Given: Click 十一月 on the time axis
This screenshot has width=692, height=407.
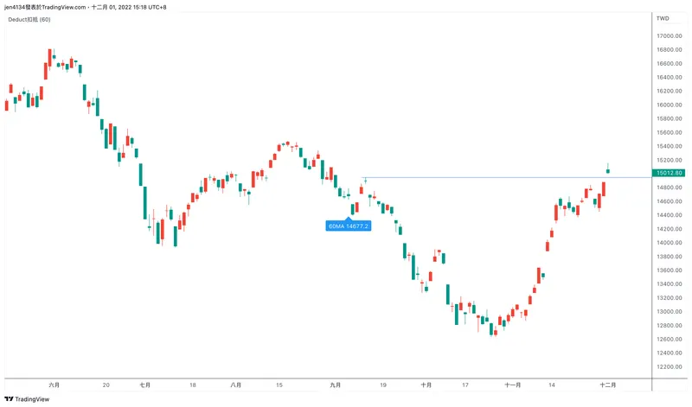Looking at the screenshot, I should pyautogui.click(x=512, y=385).
